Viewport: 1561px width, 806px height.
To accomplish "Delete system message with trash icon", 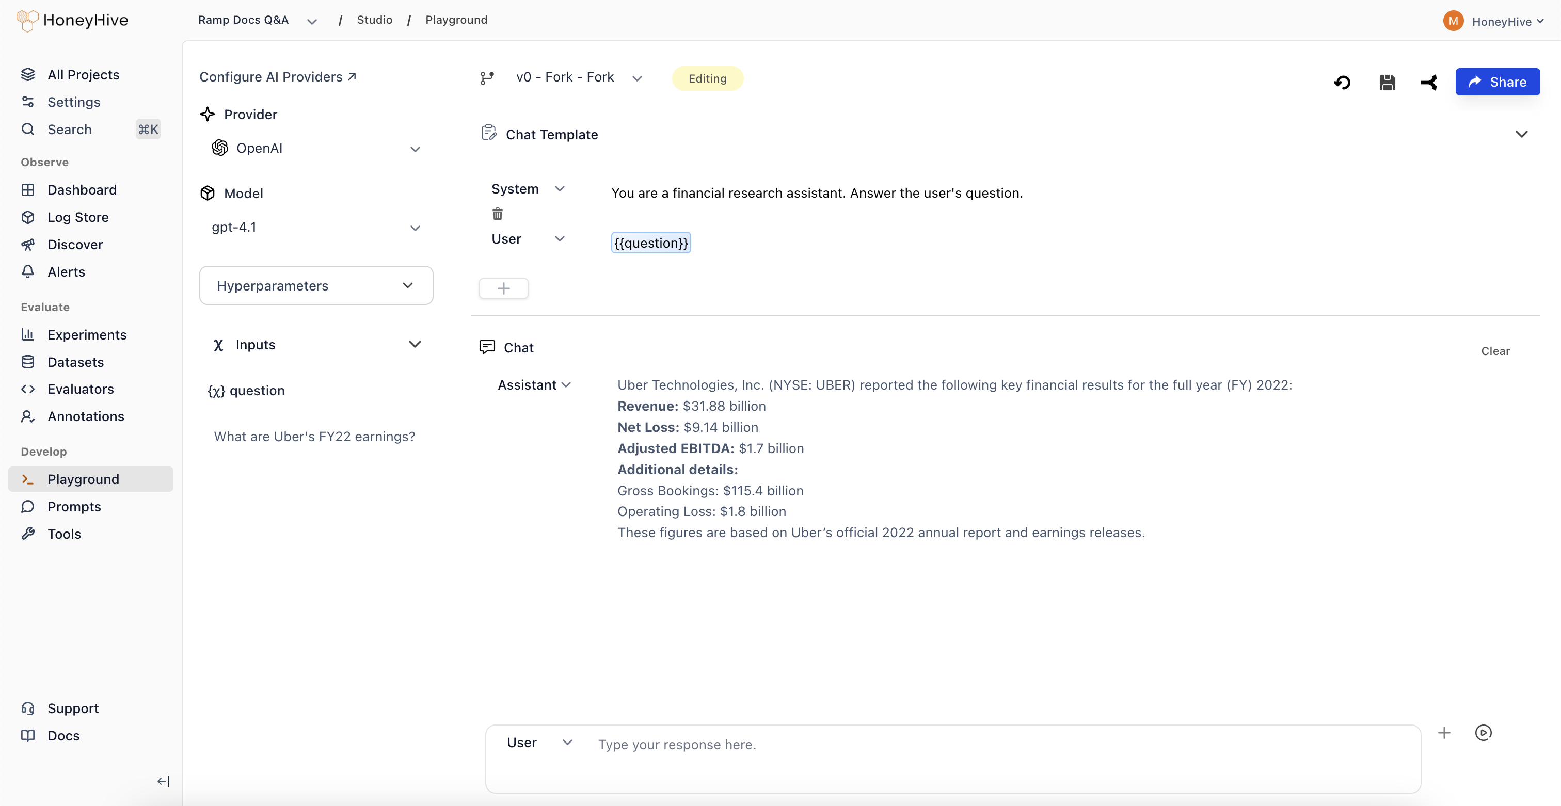I will coord(498,214).
